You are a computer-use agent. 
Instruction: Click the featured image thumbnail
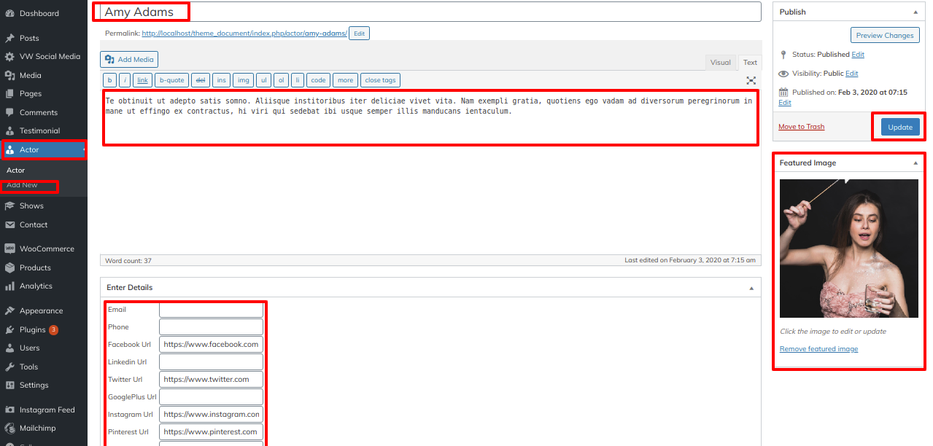tap(848, 249)
